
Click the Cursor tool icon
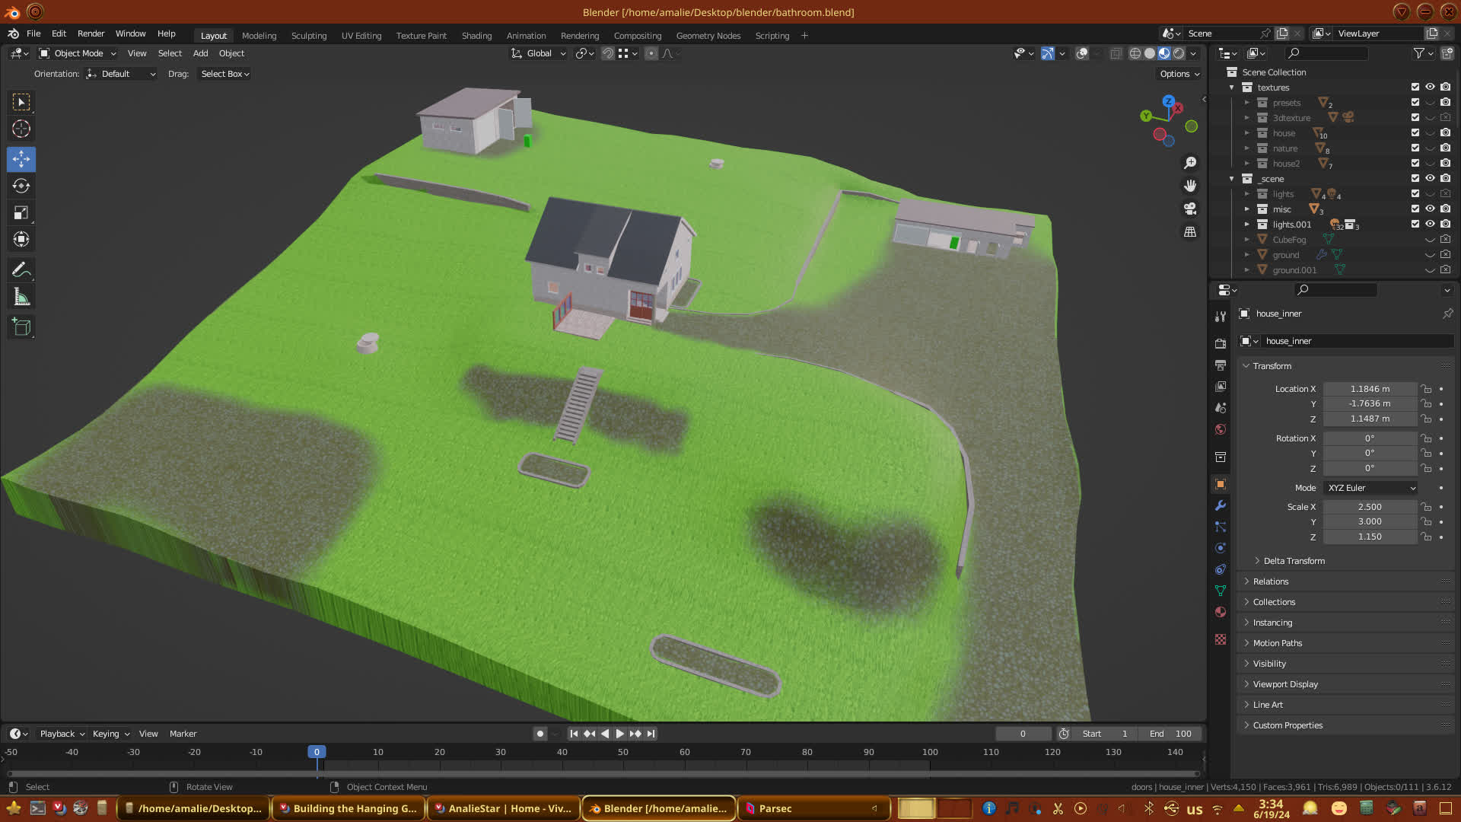21,129
